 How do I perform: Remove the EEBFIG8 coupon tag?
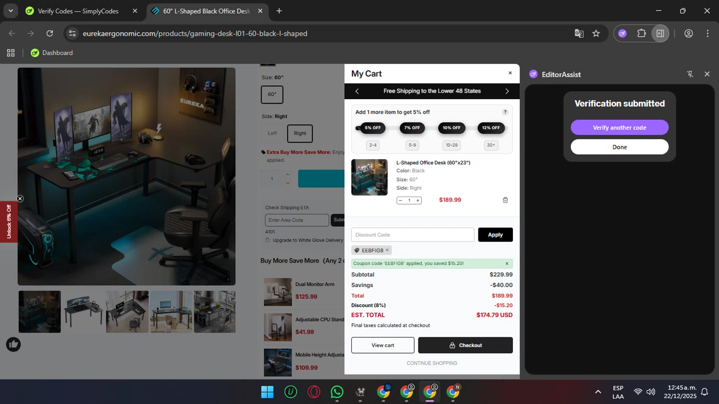click(x=387, y=250)
